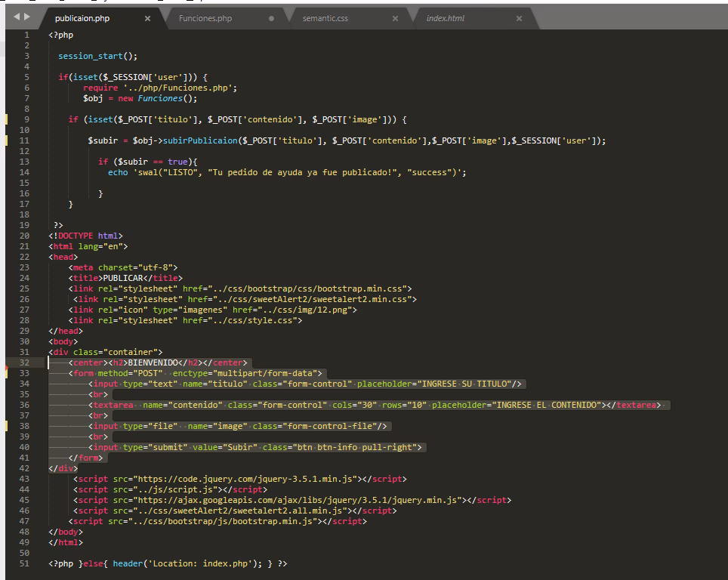Click the unsaved dot on Funciones.php tab

click(272, 19)
